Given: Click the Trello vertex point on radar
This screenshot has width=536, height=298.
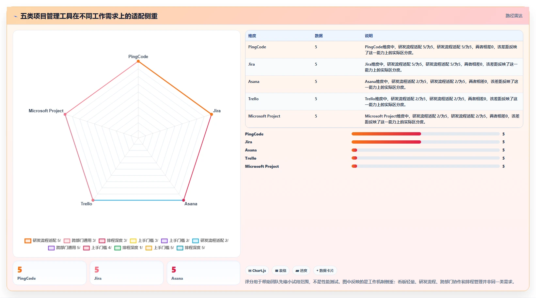Looking at the screenshot, I should pos(93,200).
